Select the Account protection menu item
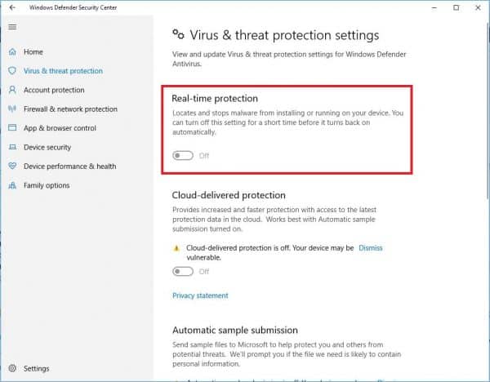 pyautogui.click(x=54, y=90)
